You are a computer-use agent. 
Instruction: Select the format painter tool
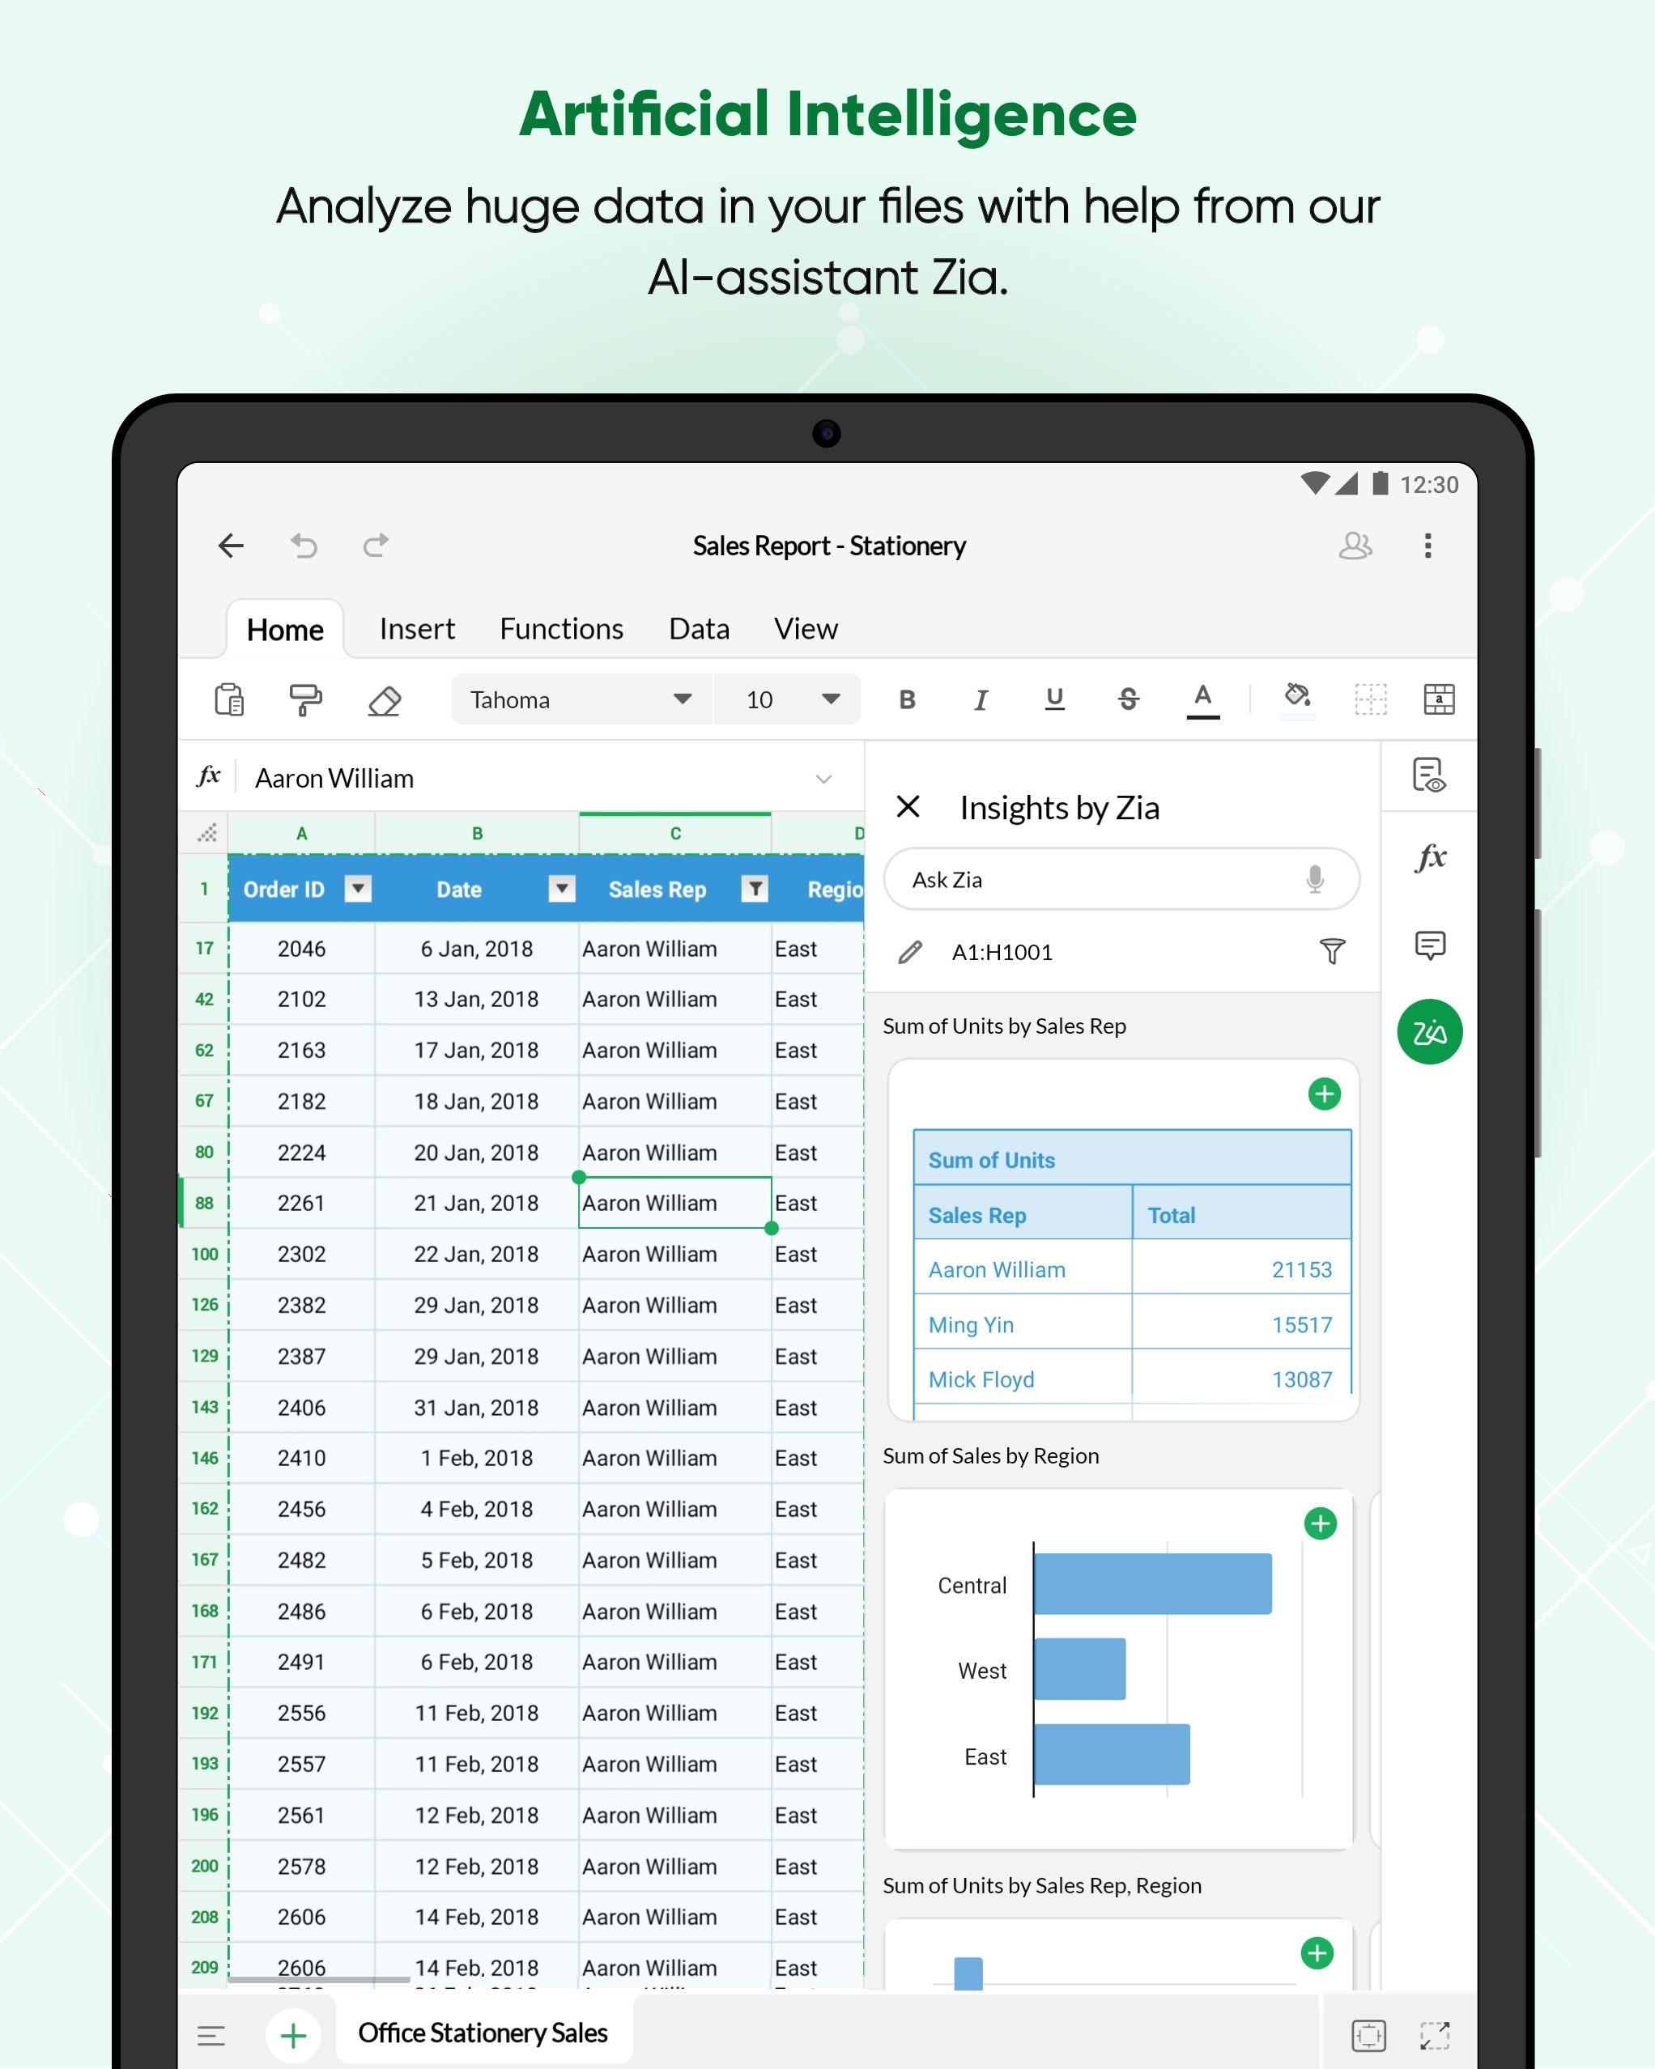coord(305,699)
